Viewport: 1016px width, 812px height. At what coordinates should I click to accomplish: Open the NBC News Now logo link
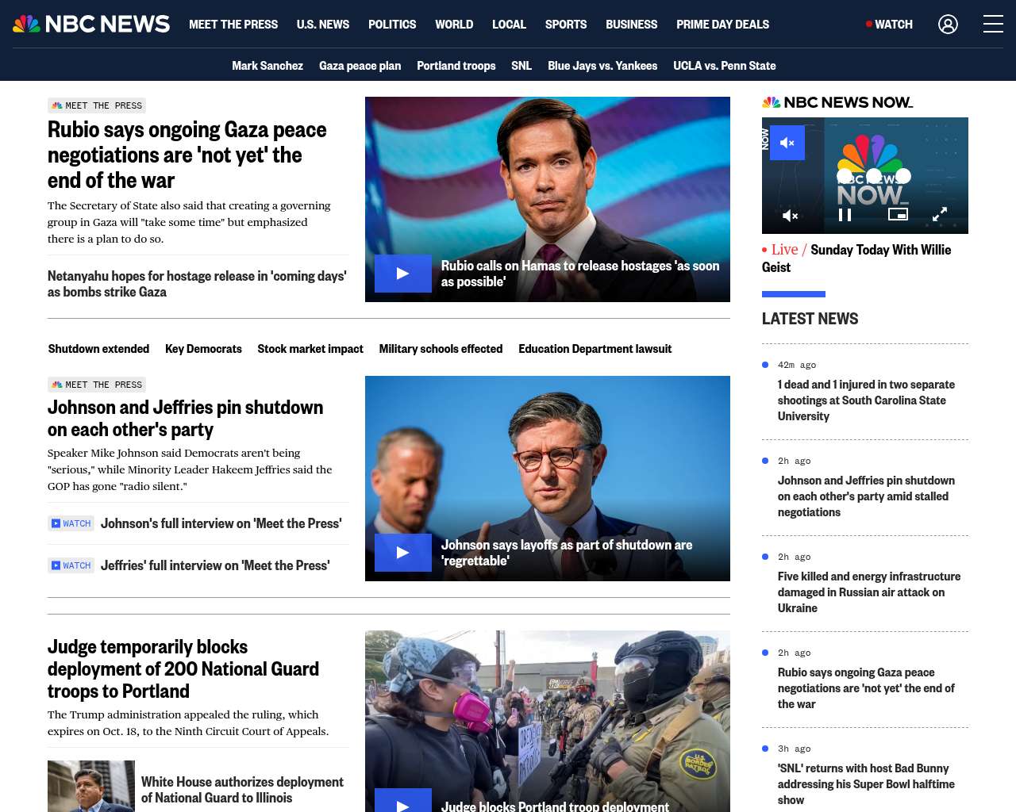(837, 102)
